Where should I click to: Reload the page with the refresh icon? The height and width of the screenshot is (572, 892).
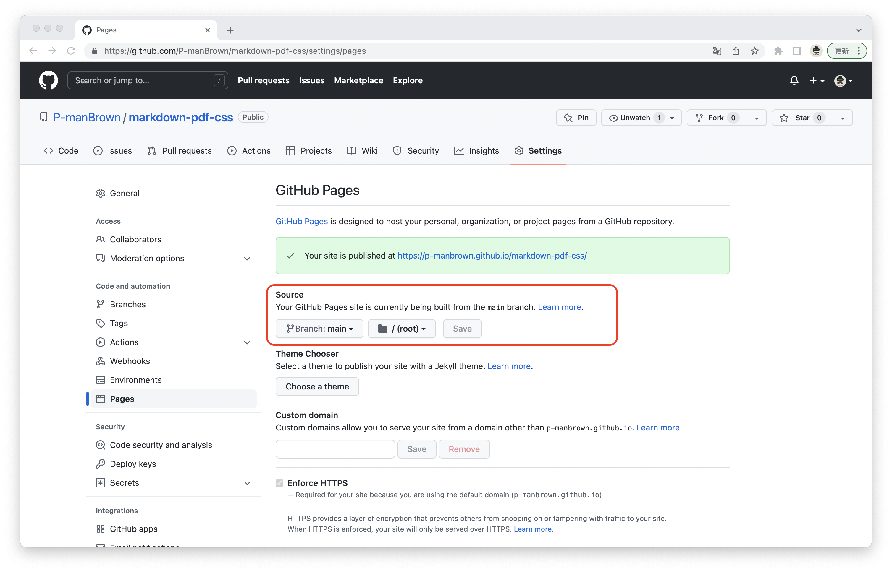tap(71, 51)
